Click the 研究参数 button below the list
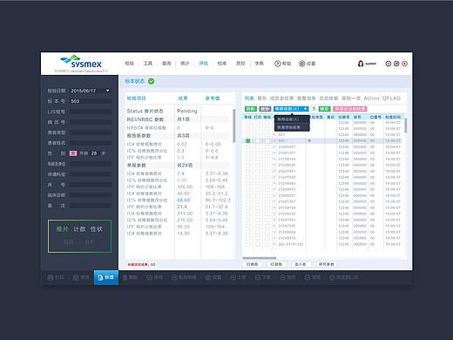 coord(326,264)
